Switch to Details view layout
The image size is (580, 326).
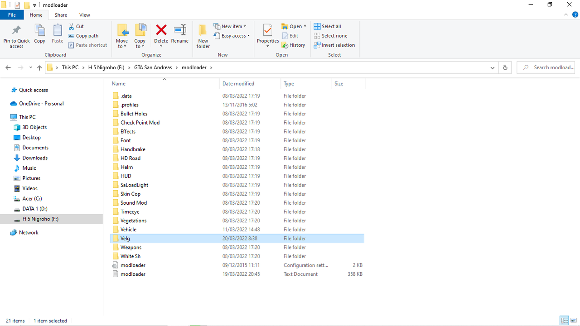[565, 321]
